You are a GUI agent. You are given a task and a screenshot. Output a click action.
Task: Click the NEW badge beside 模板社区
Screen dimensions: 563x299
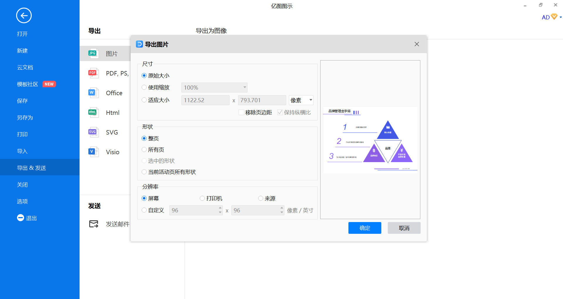point(49,84)
